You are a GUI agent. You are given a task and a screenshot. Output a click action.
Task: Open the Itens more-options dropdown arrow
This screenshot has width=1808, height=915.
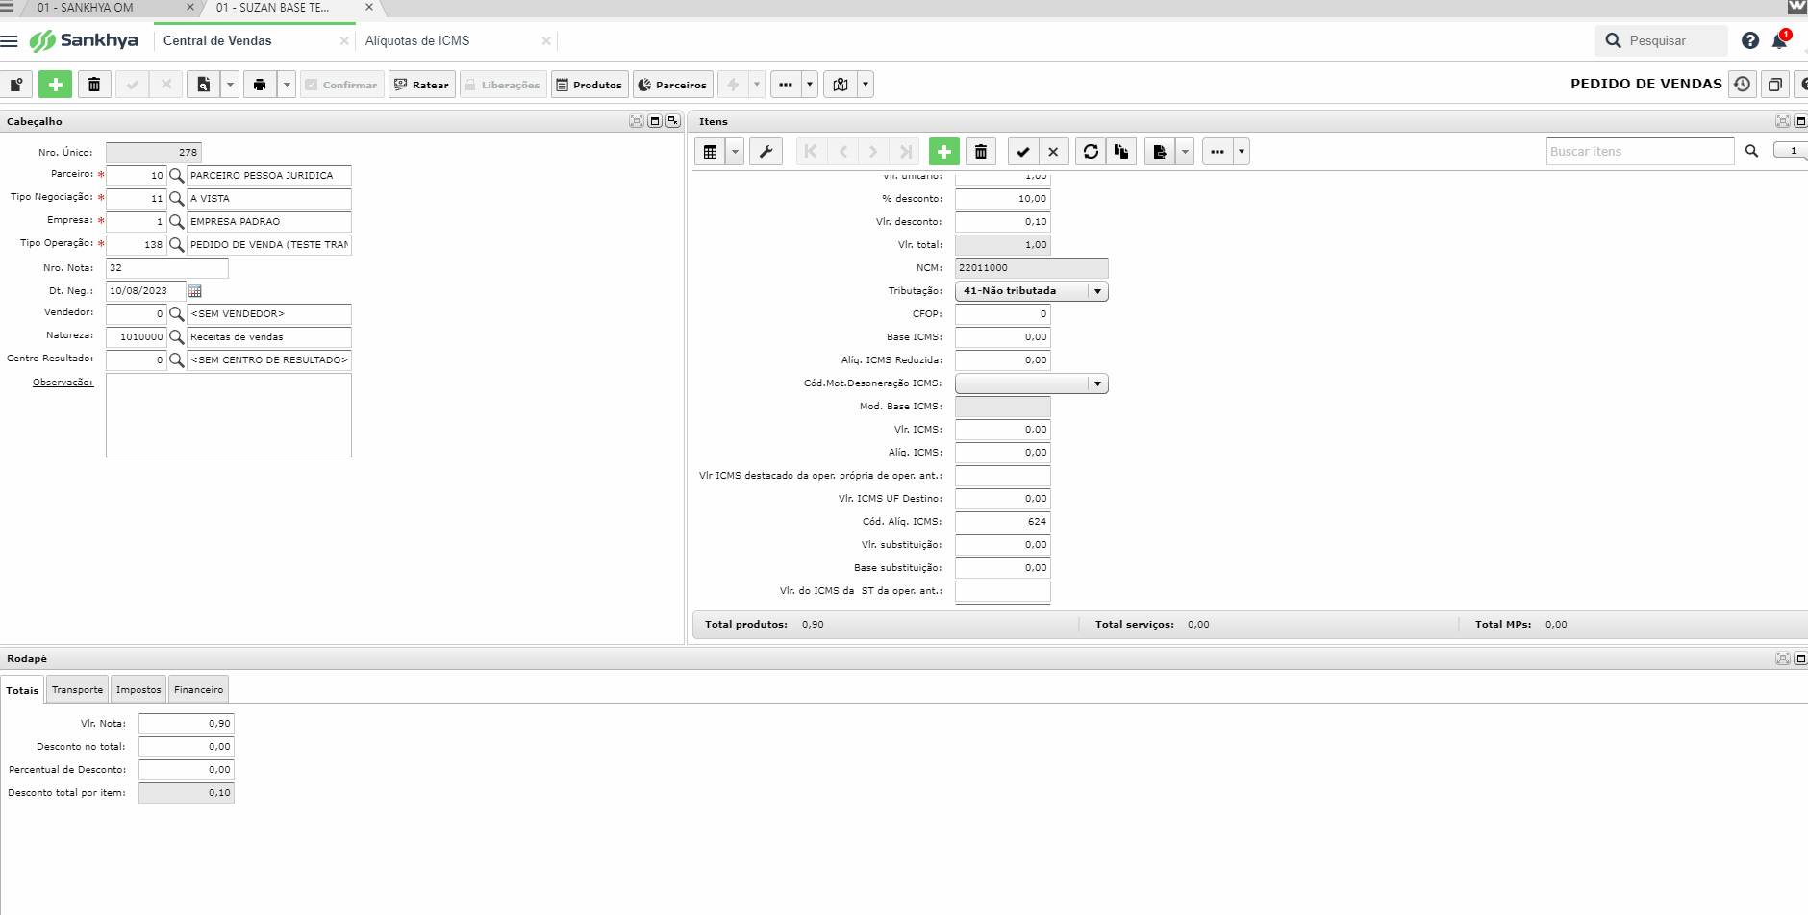tap(1242, 152)
